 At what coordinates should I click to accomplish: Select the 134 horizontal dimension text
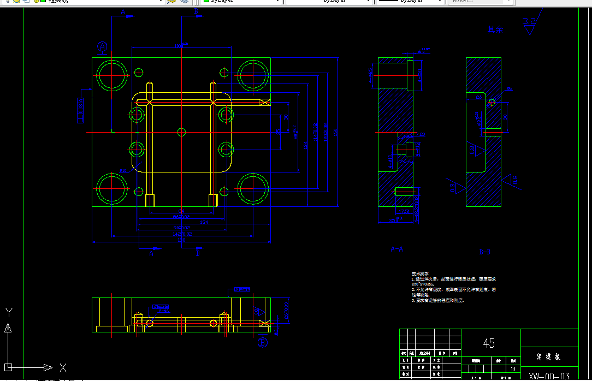point(204,222)
